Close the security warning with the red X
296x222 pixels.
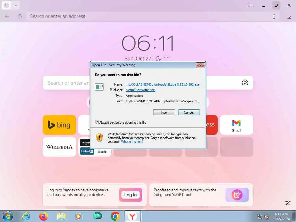pos(200,65)
